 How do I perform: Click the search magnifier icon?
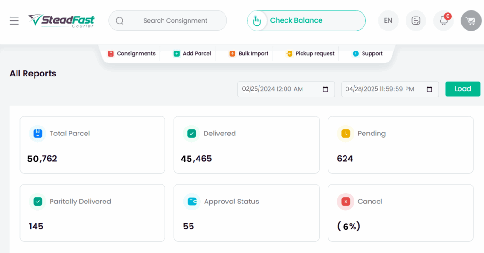point(120,21)
